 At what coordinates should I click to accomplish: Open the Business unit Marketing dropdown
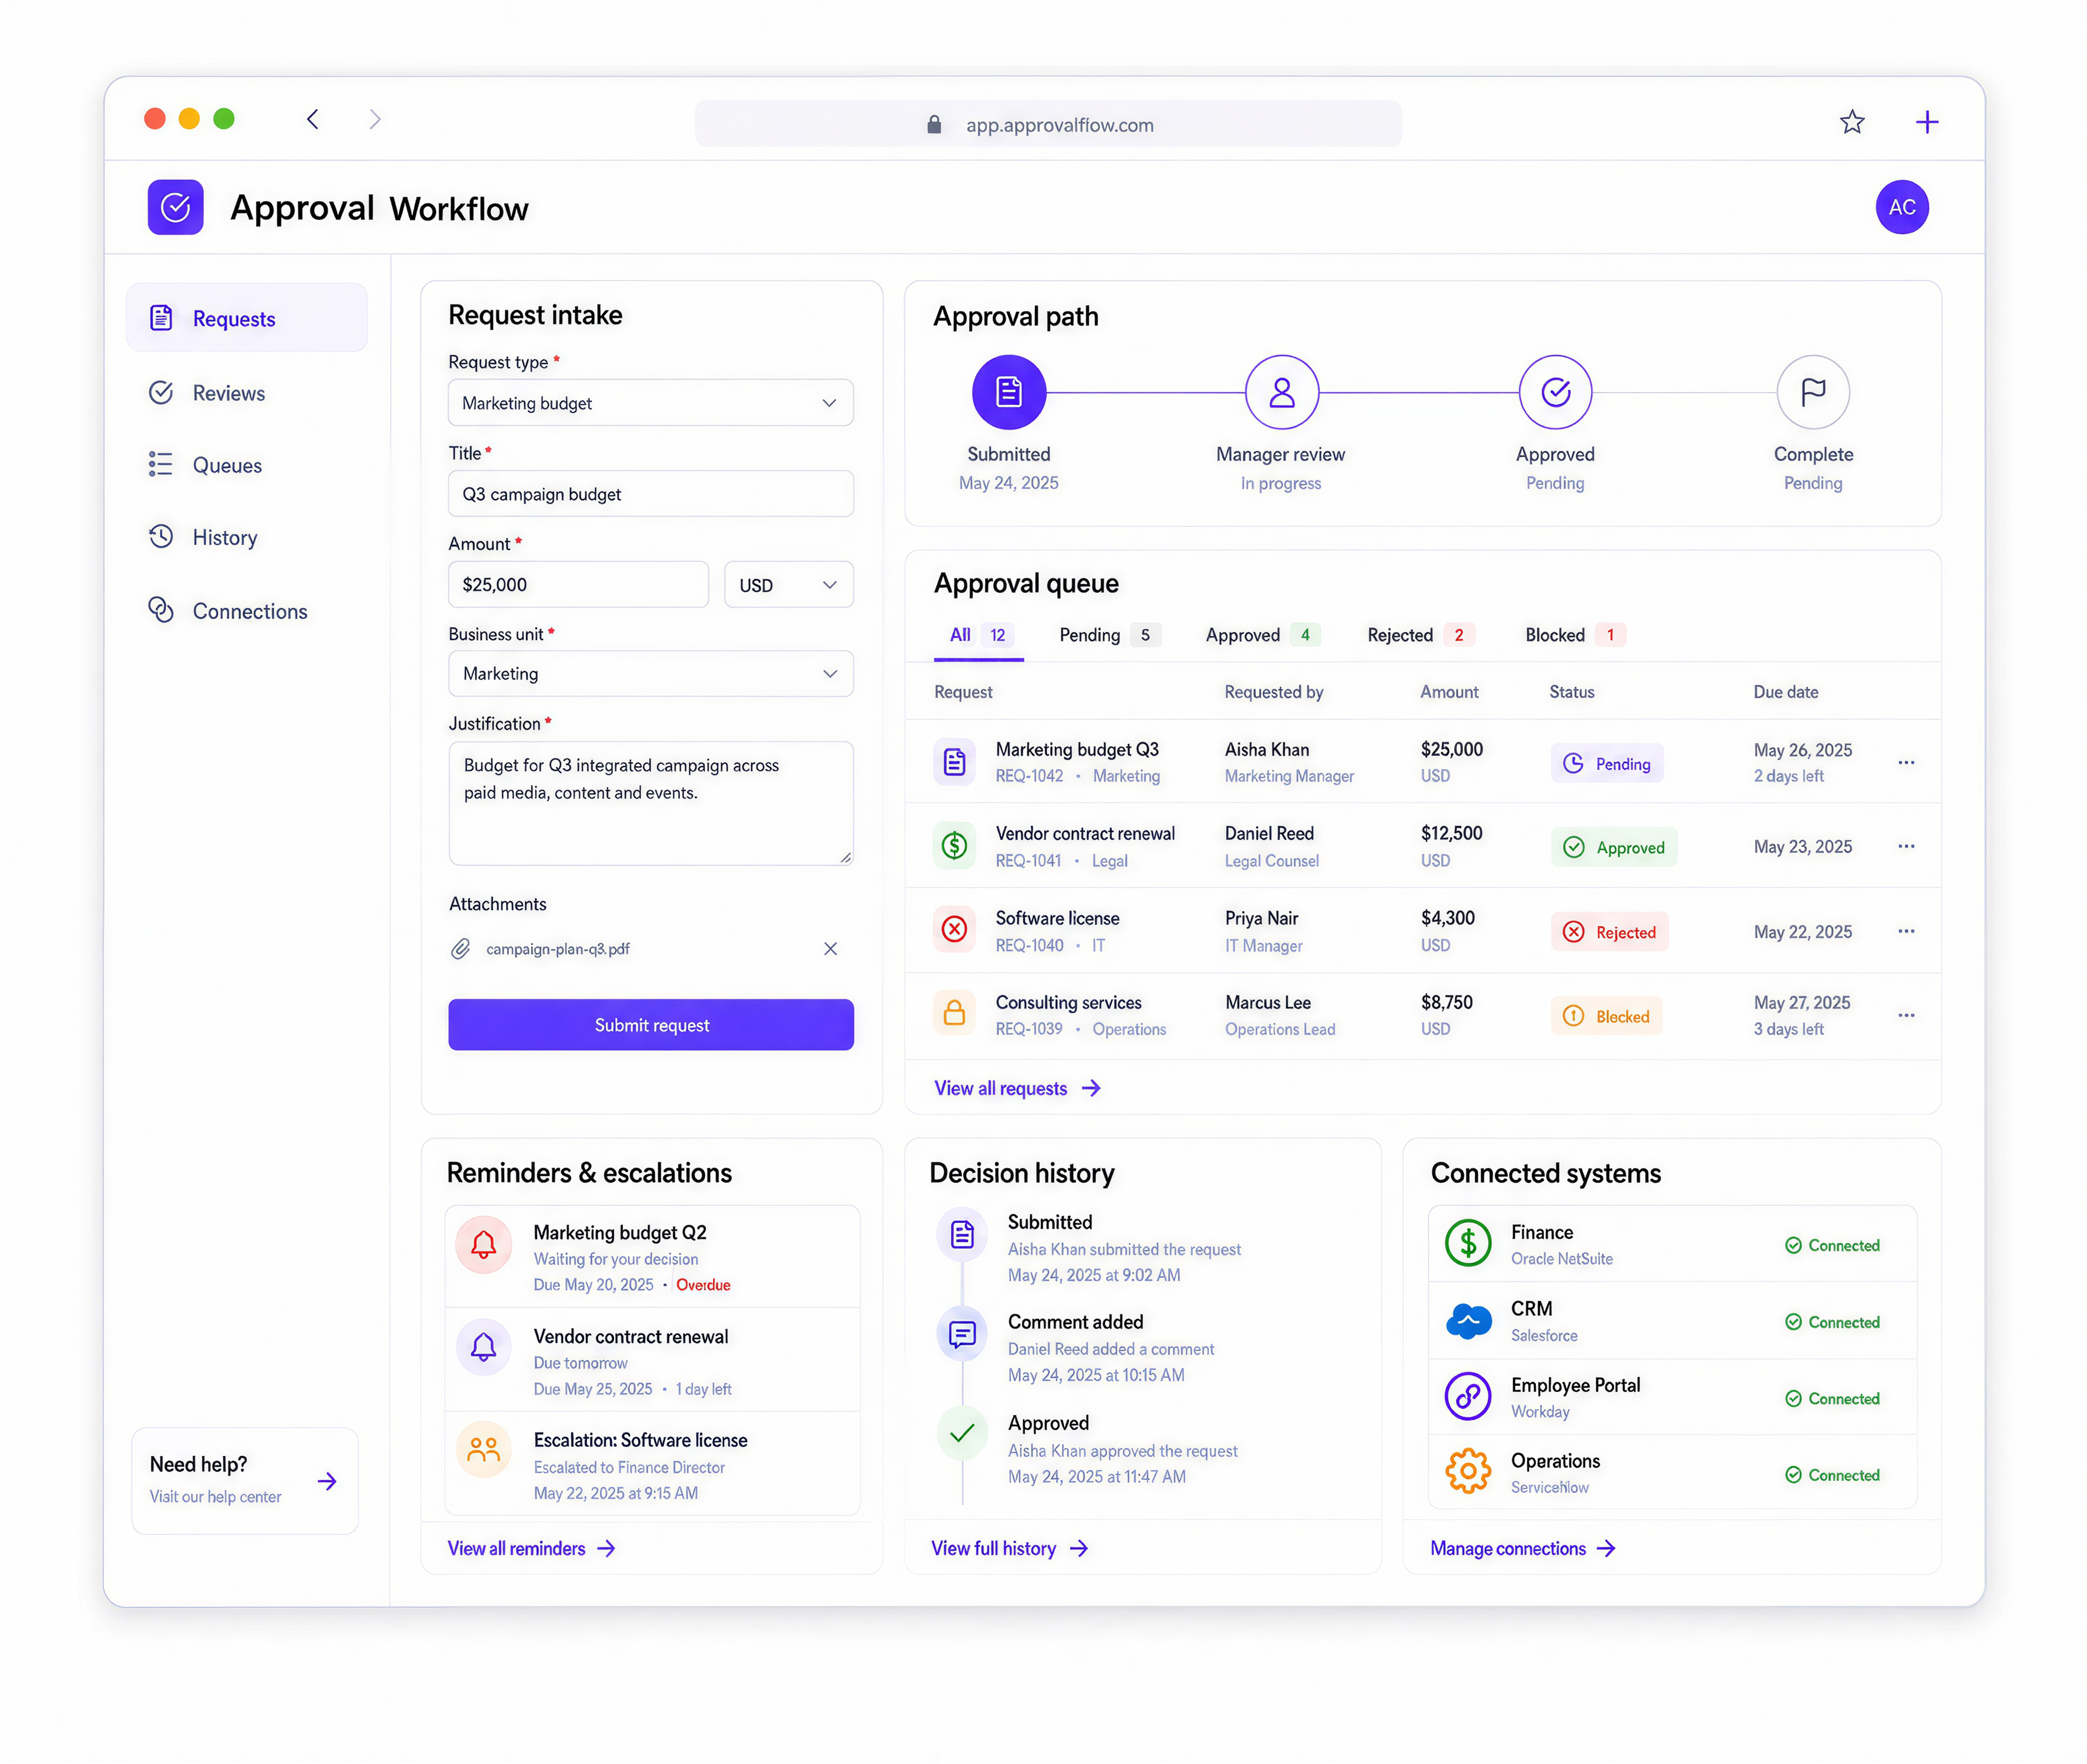pyautogui.click(x=651, y=674)
